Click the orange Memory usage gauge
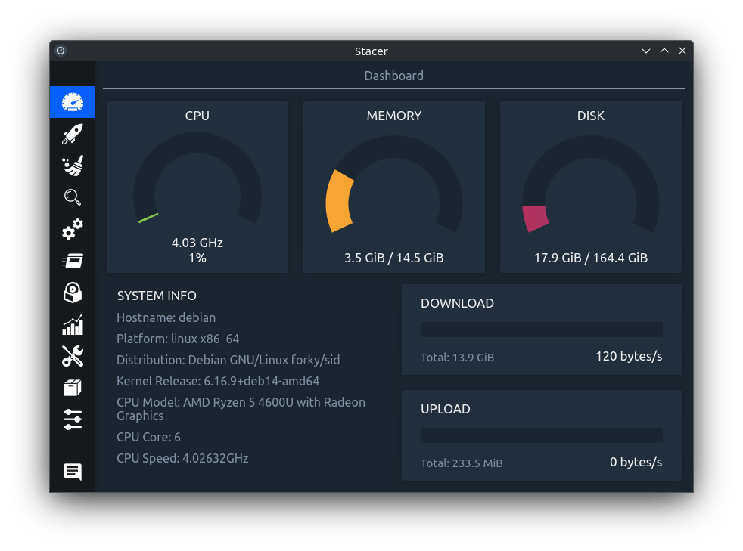743x551 pixels. point(393,184)
